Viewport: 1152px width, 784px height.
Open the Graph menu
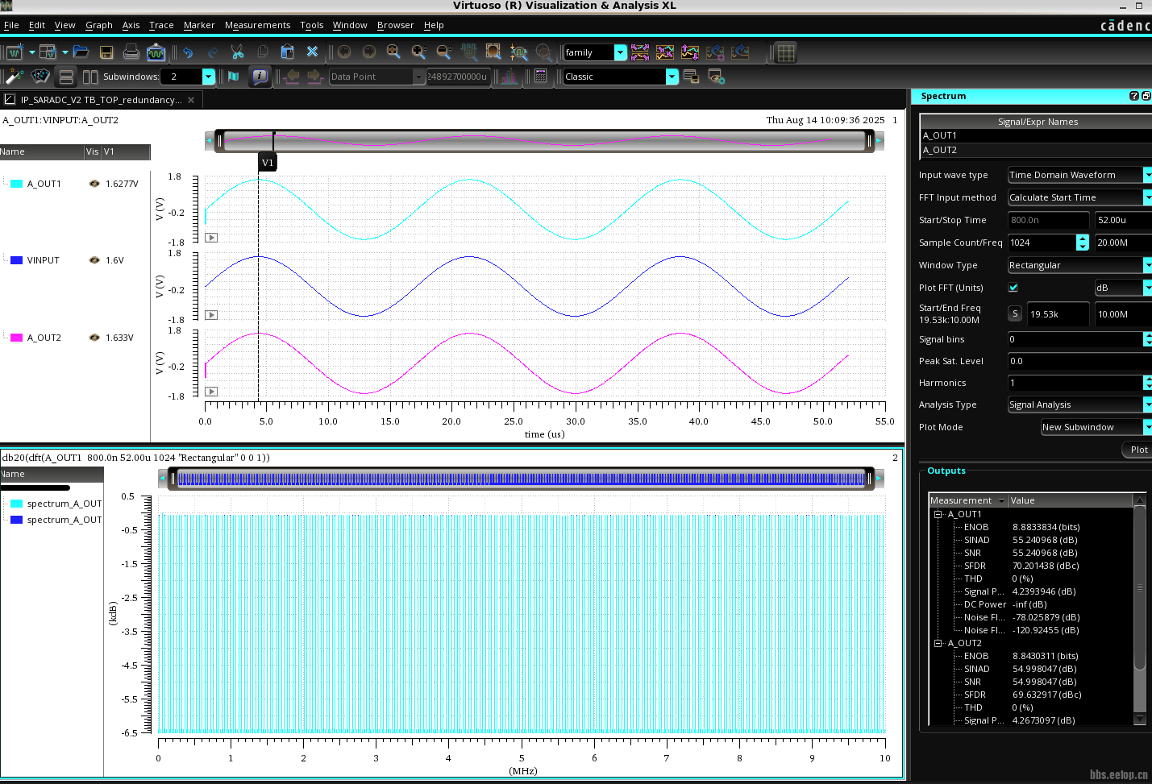pyautogui.click(x=99, y=25)
